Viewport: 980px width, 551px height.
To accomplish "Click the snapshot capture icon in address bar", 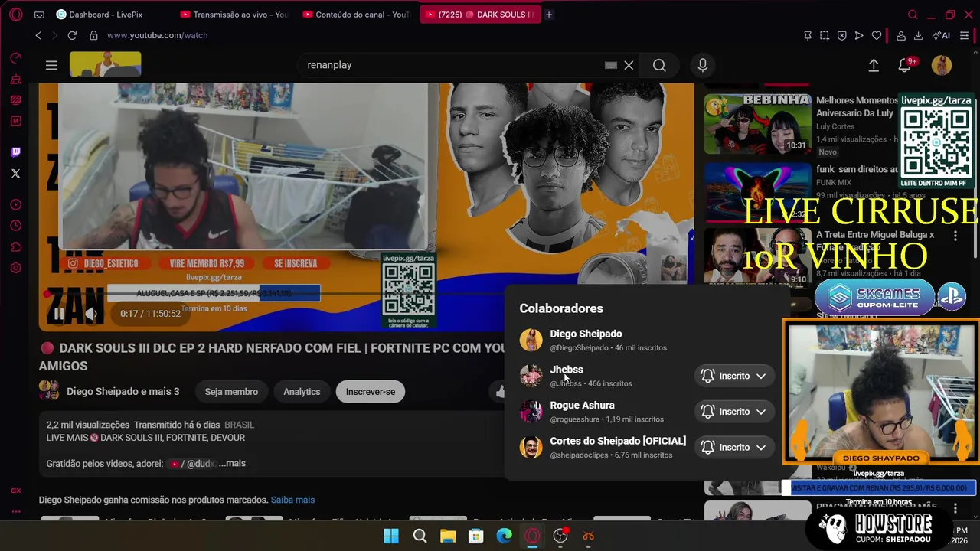I will pyautogui.click(x=825, y=35).
